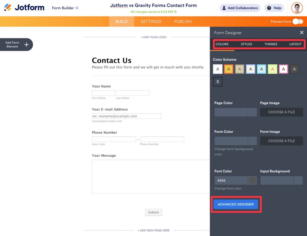
Task: Click the Advanced Designer button
Action: (x=236, y=204)
